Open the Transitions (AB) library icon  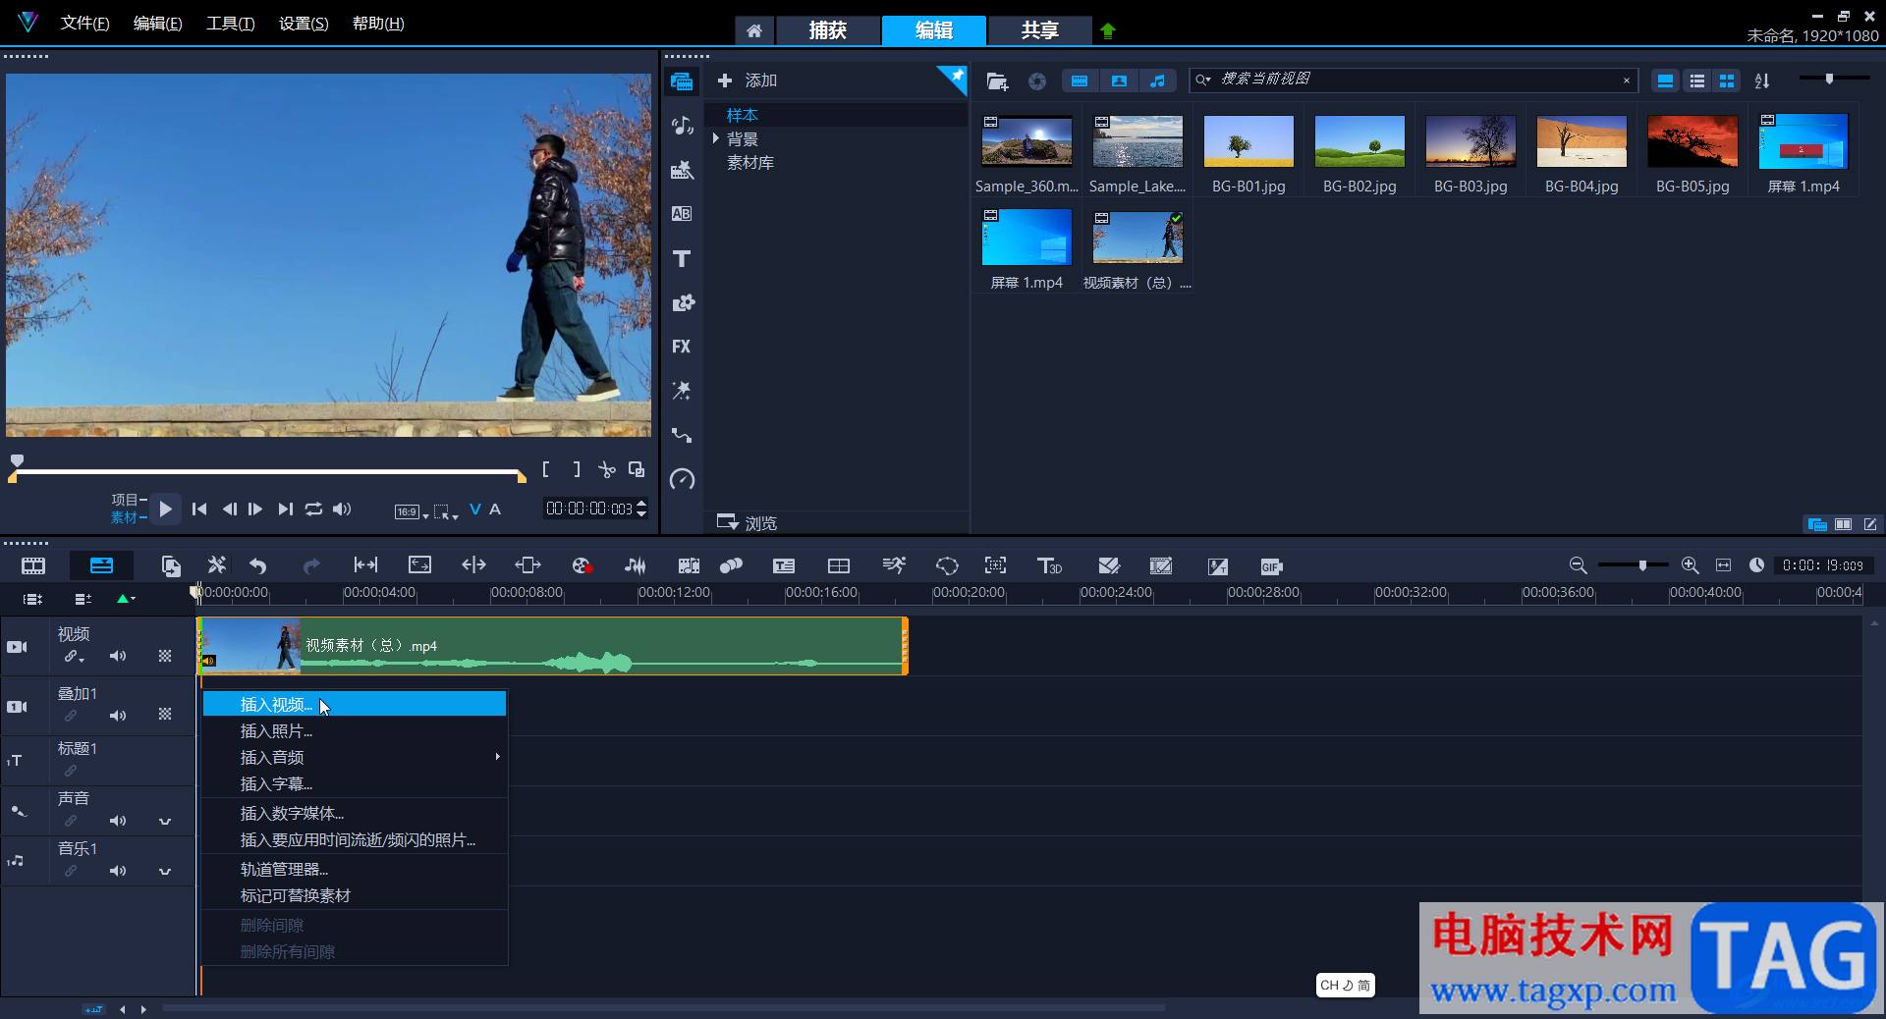(682, 214)
